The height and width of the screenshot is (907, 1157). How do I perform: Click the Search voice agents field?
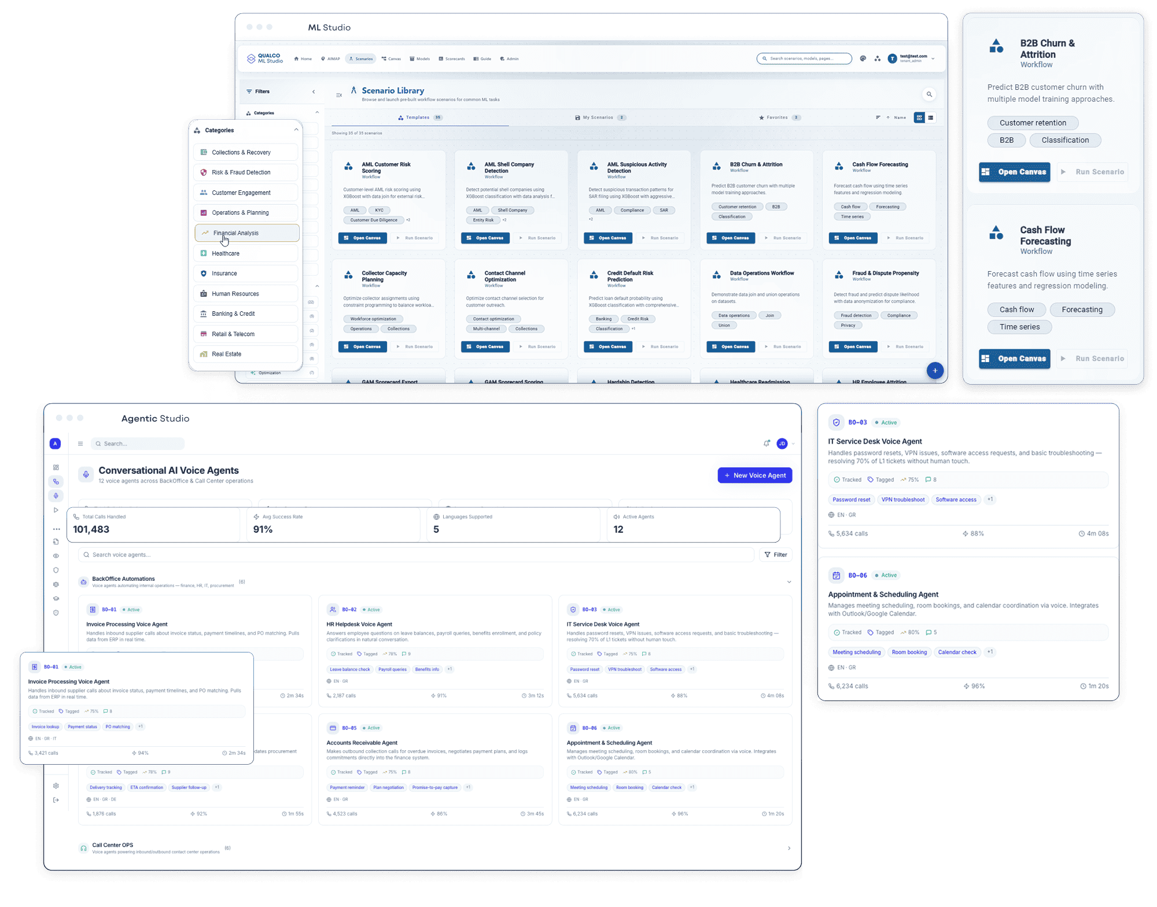pos(416,555)
